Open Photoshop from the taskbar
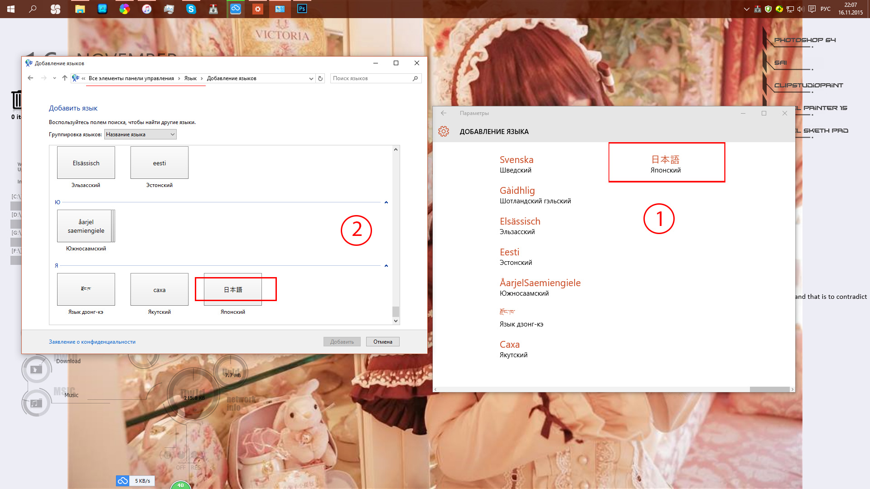This screenshot has height=489, width=870. tap(302, 9)
